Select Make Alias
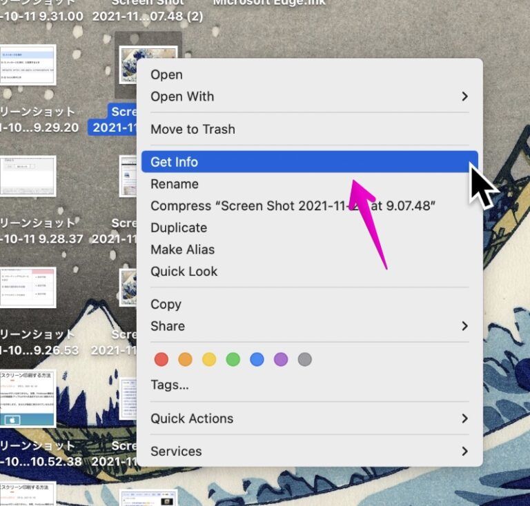530x506 pixels. point(309,250)
